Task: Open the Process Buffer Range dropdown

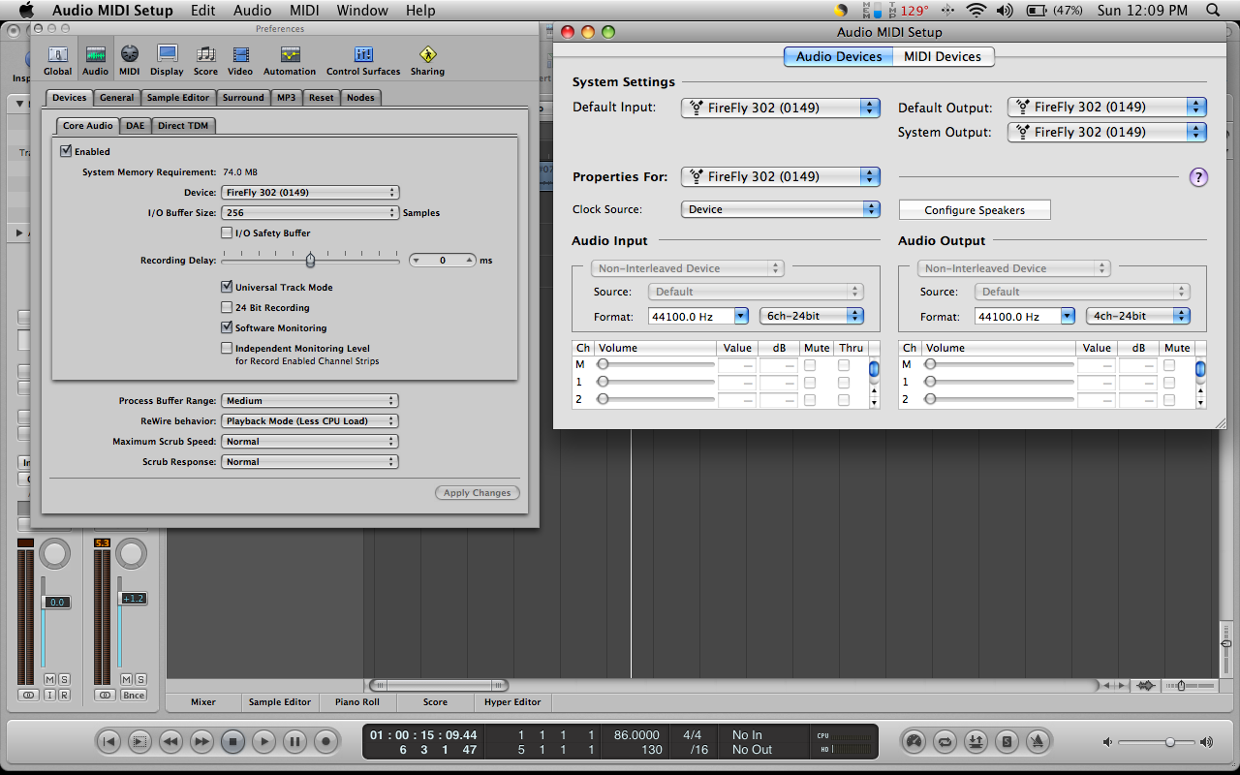Action: pyautogui.click(x=310, y=401)
